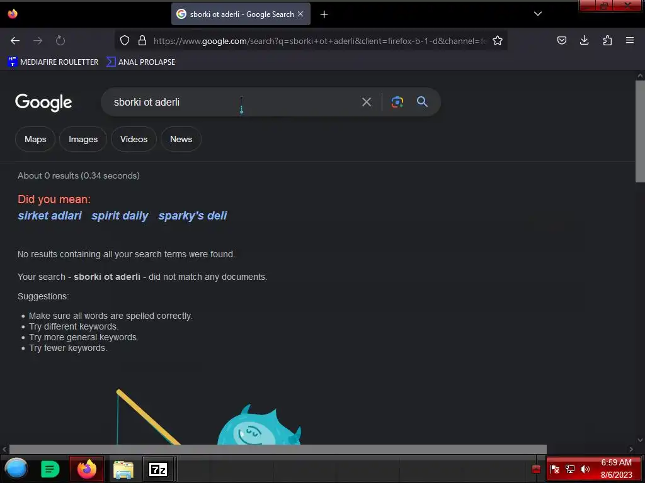The width and height of the screenshot is (645, 483).
Task: List all tabs dropdown arrow
Action: click(x=538, y=14)
